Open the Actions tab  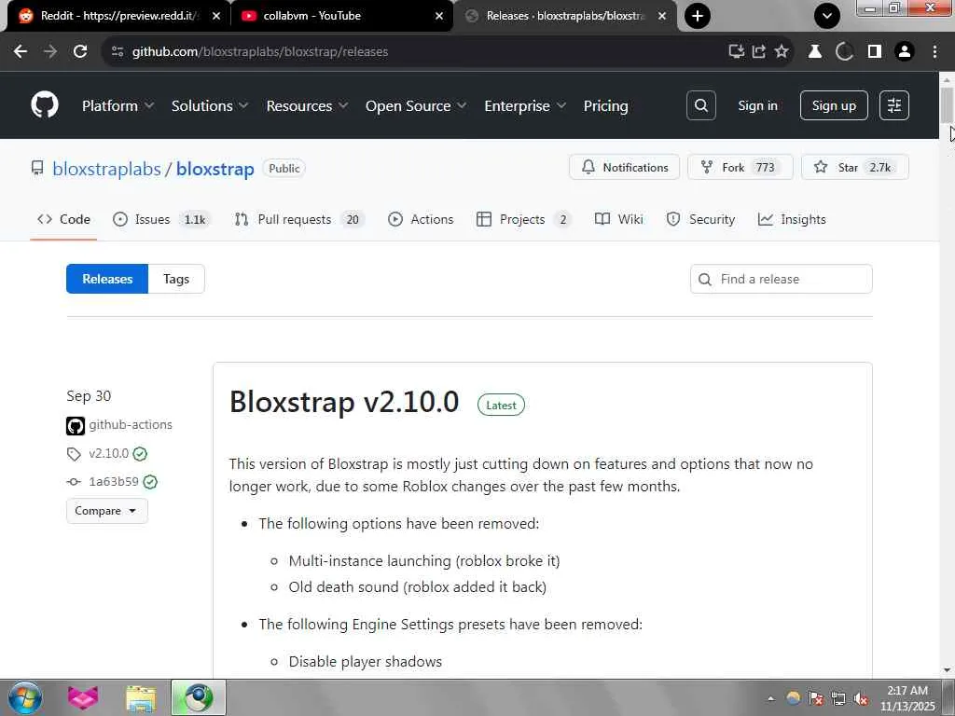(x=421, y=219)
